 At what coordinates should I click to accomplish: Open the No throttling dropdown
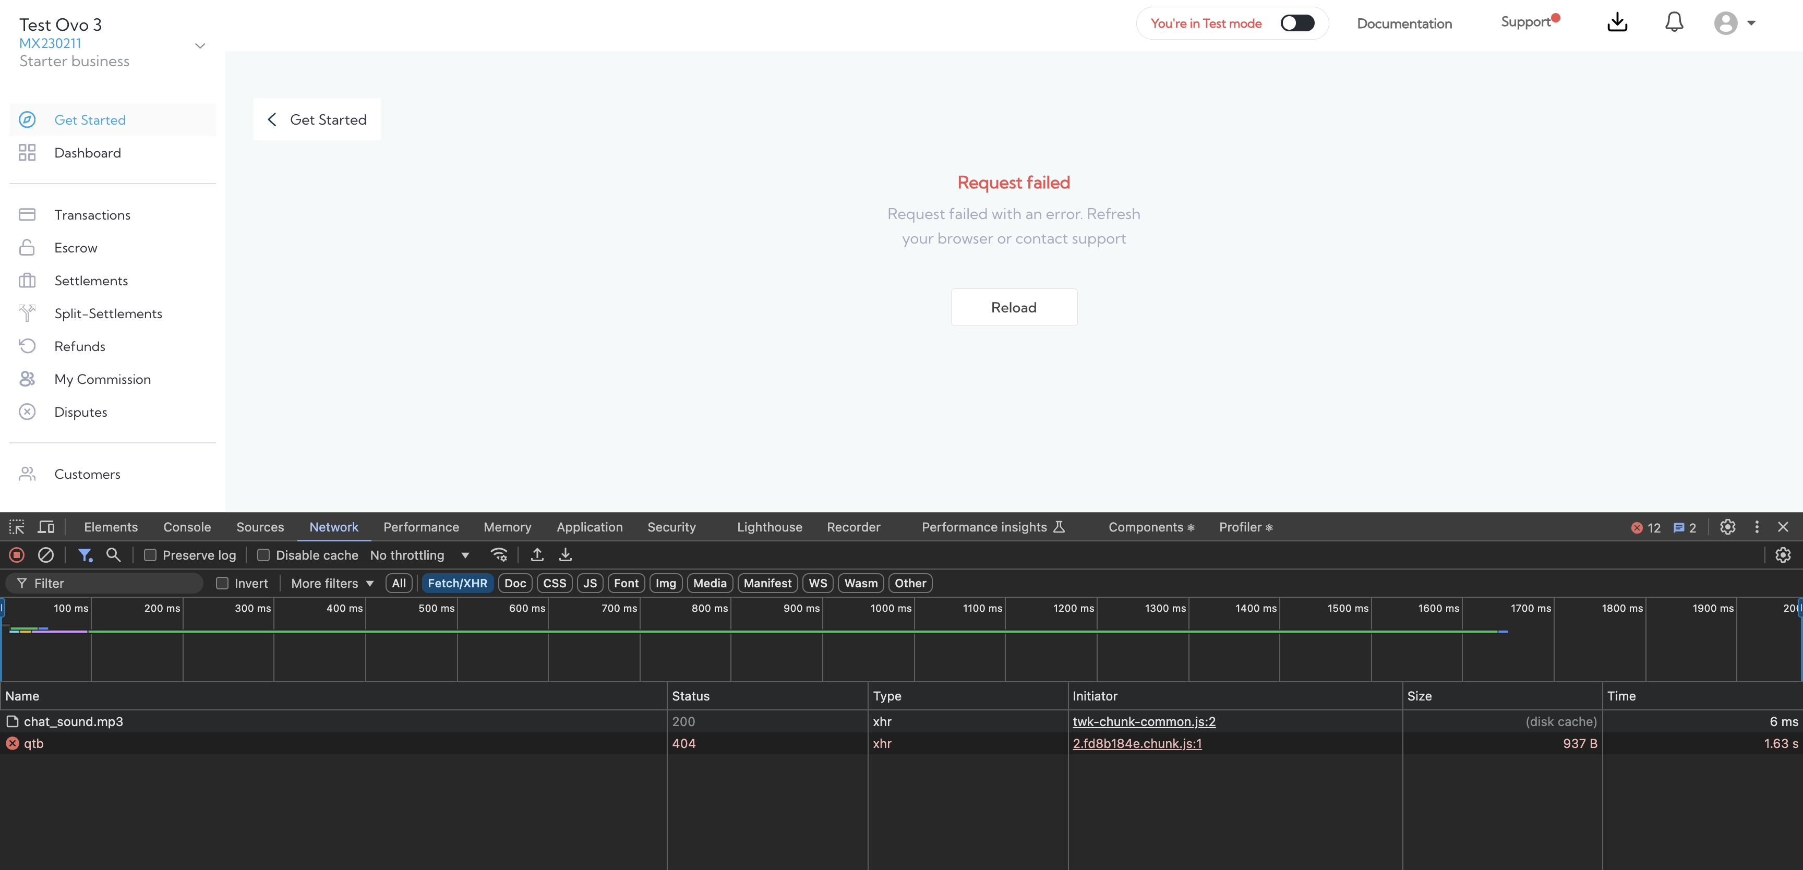coord(419,555)
